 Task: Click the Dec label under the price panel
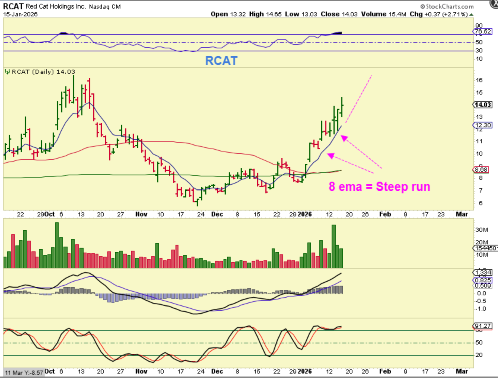click(x=217, y=214)
